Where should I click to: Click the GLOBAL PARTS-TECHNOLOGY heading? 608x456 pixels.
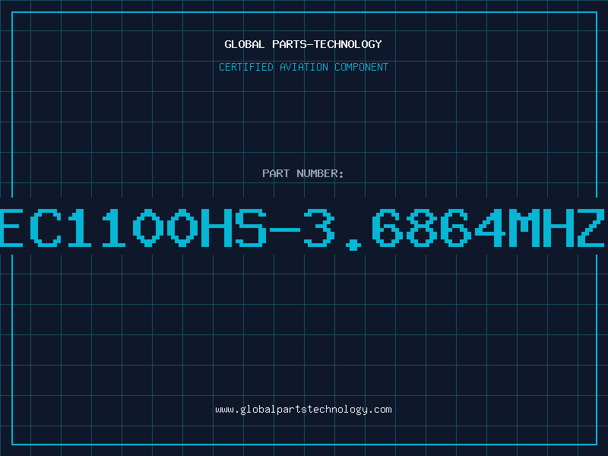303,44
